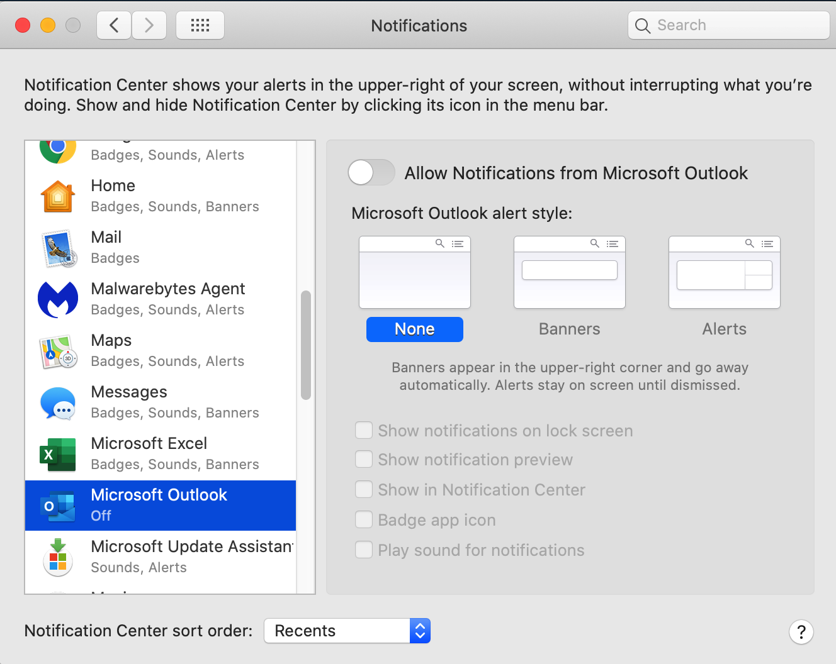The height and width of the screenshot is (664, 836).
Task: Select Home in the app list
Action: point(161,196)
